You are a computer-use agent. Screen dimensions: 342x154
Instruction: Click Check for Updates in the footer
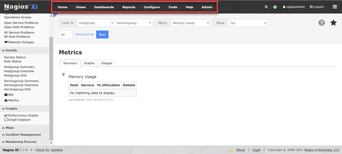pyautogui.click(x=49, y=150)
